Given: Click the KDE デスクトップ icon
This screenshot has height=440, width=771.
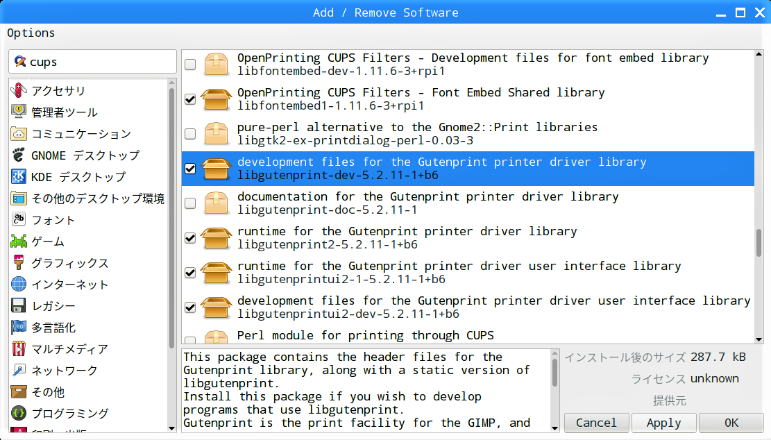Looking at the screenshot, I should 19,176.
